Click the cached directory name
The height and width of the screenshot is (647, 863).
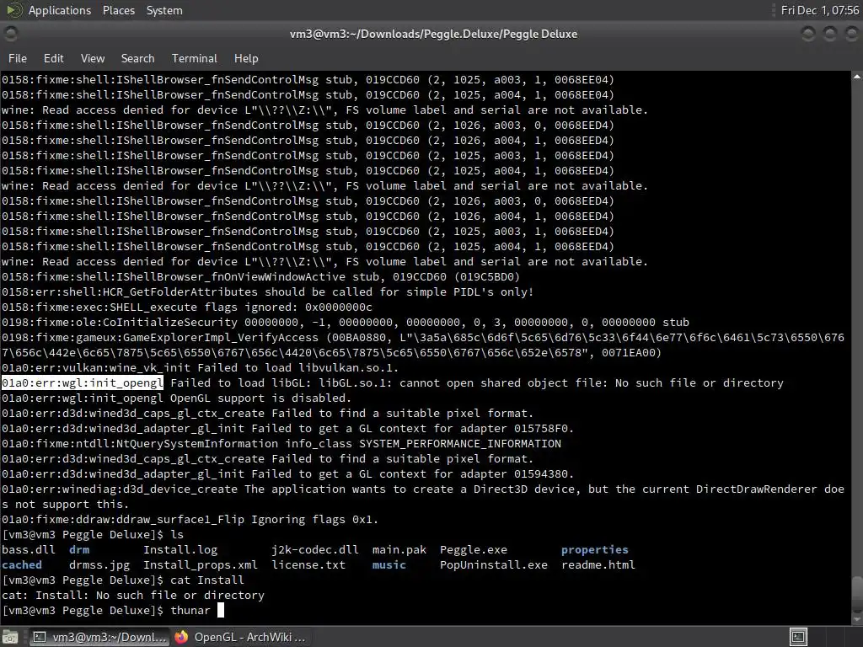(21, 565)
